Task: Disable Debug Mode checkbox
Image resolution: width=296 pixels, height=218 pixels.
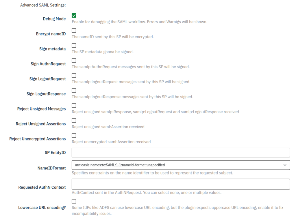Action: coord(74,16)
